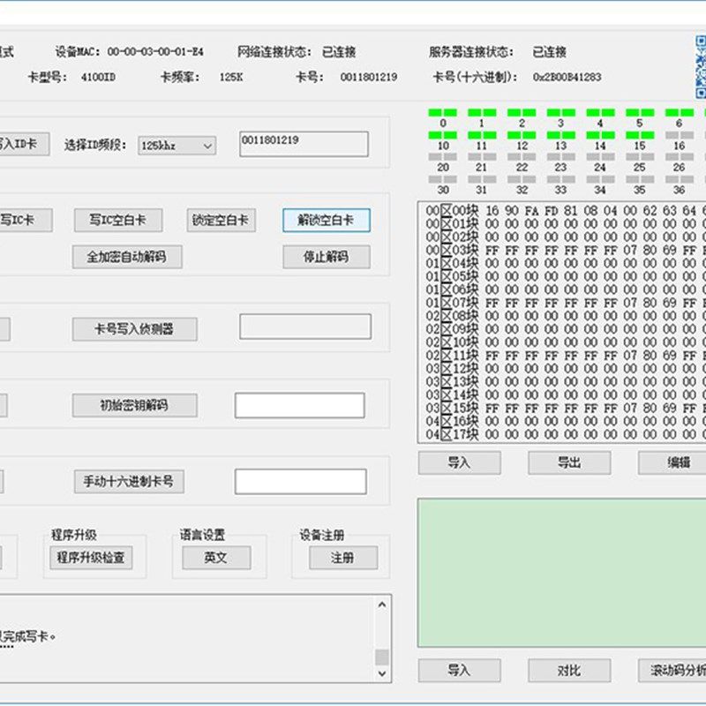706x706 pixels.
Task: Focus the empty field beside 初始密钥解码
Action: point(299,405)
